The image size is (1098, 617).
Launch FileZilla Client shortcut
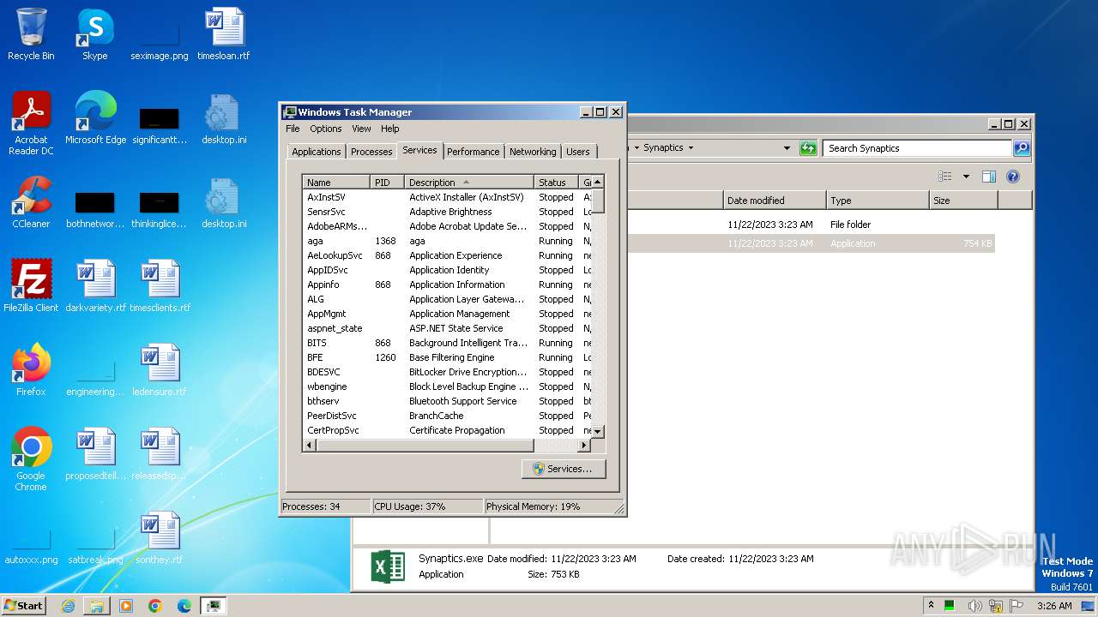pyautogui.click(x=31, y=286)
